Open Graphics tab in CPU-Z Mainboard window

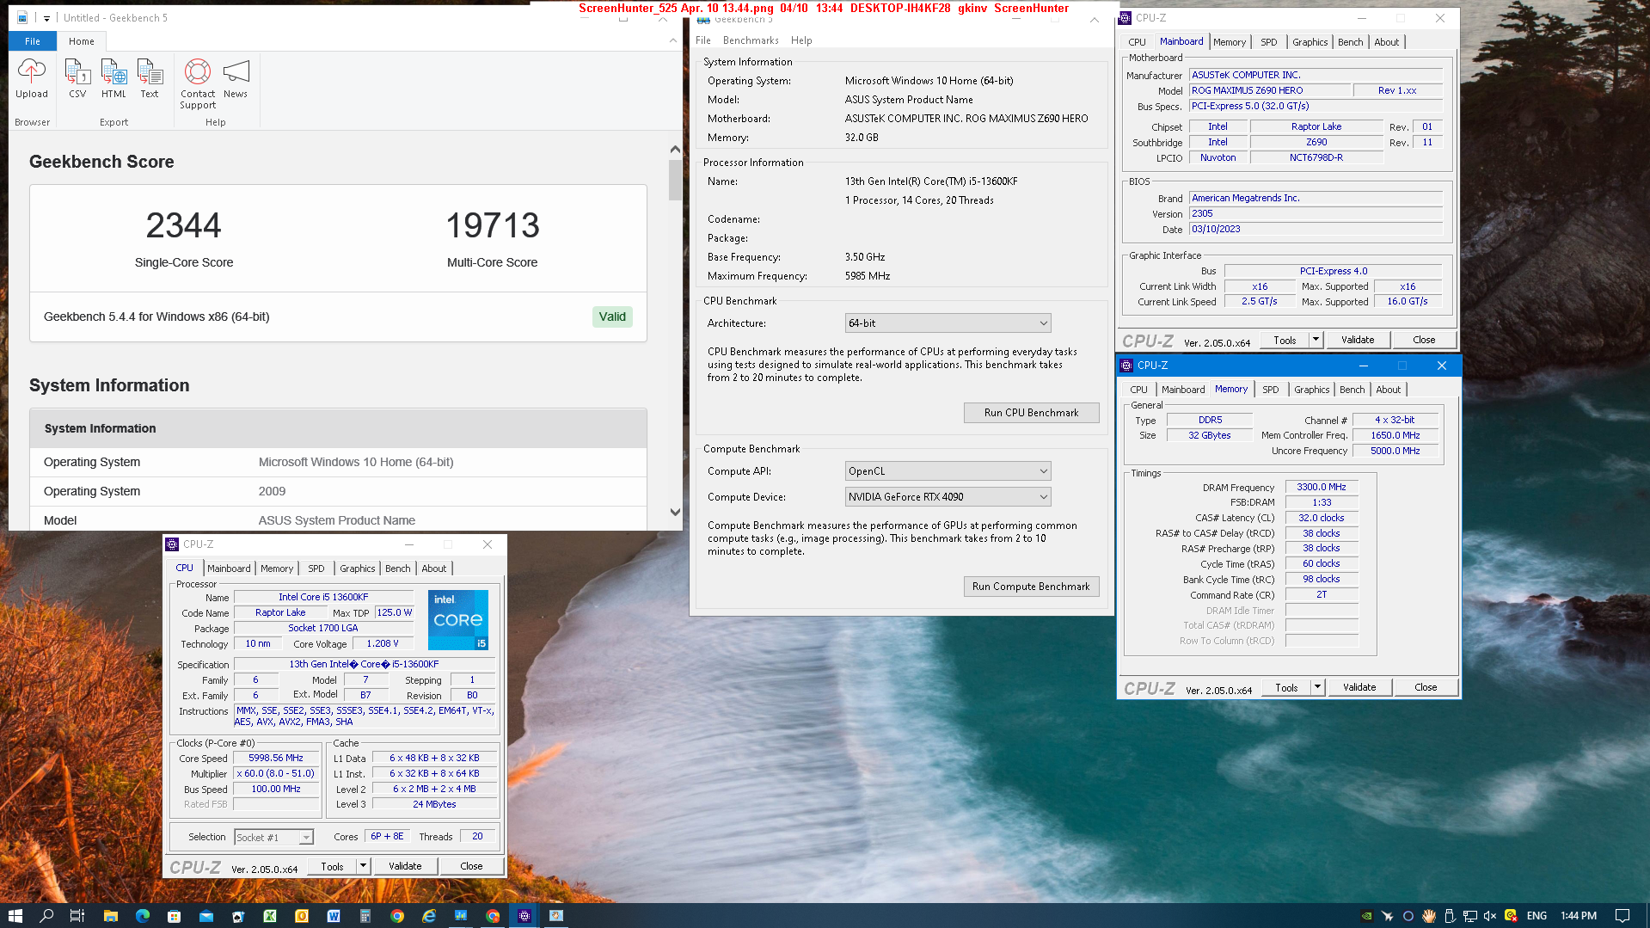coord(1310,42)
